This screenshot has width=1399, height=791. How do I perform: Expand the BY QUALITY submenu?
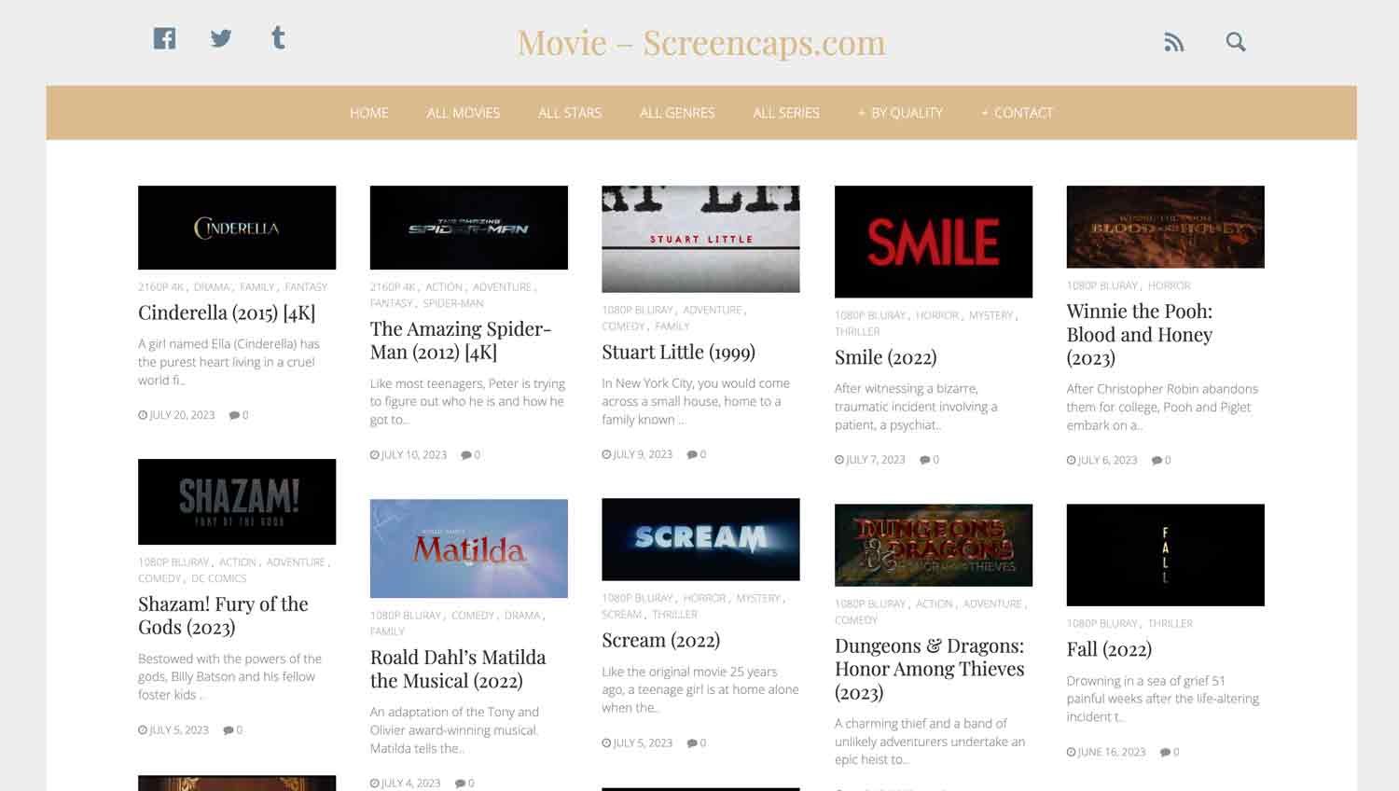[900, 113]
